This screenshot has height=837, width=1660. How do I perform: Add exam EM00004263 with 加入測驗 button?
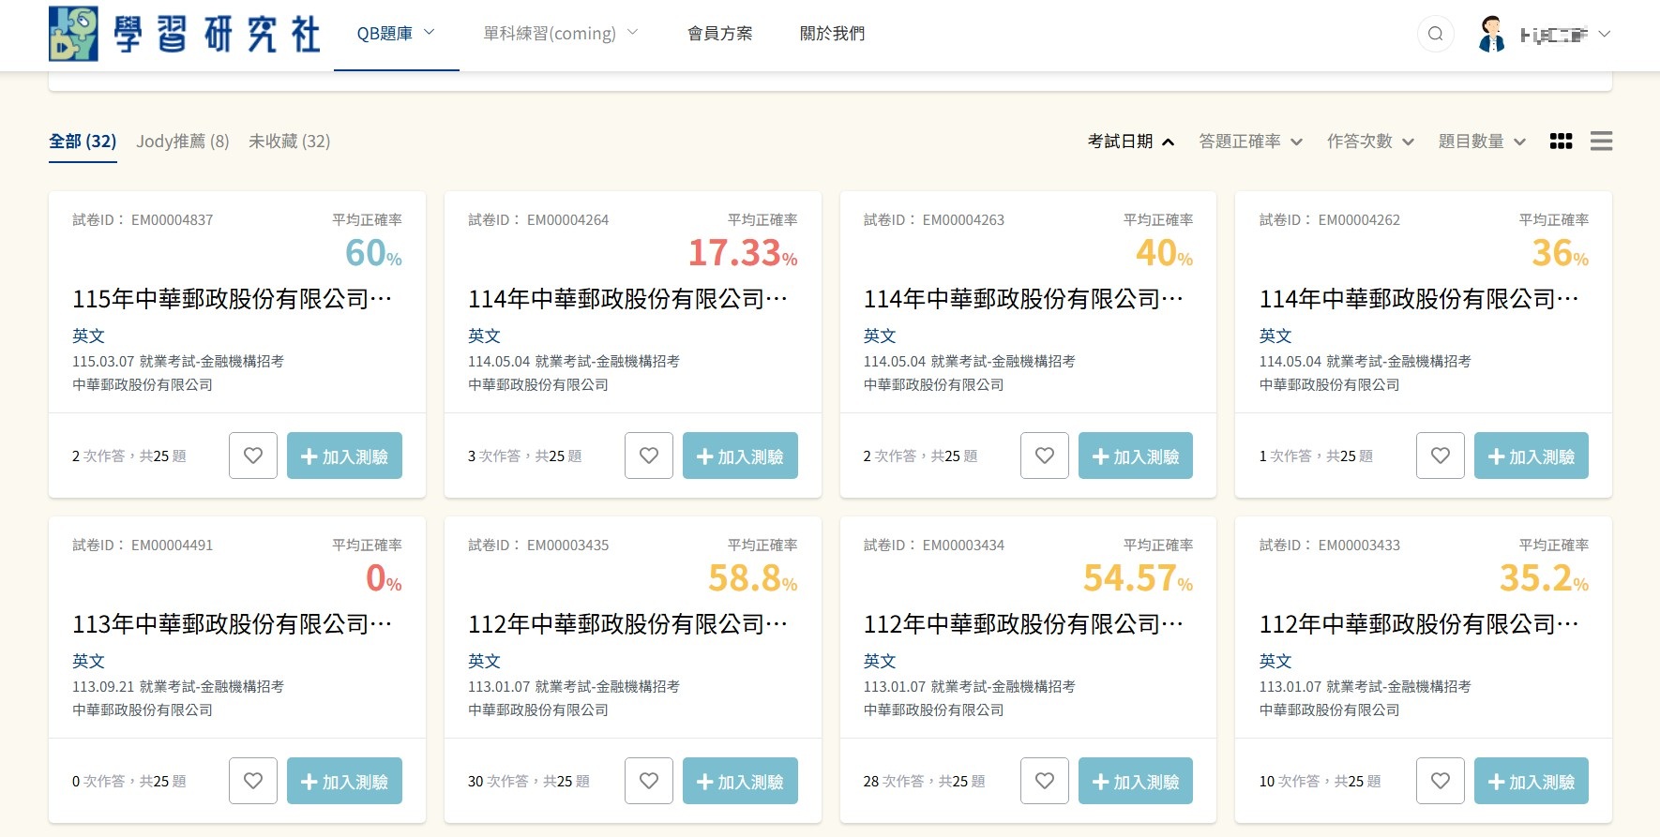(x=1135, y=456)
